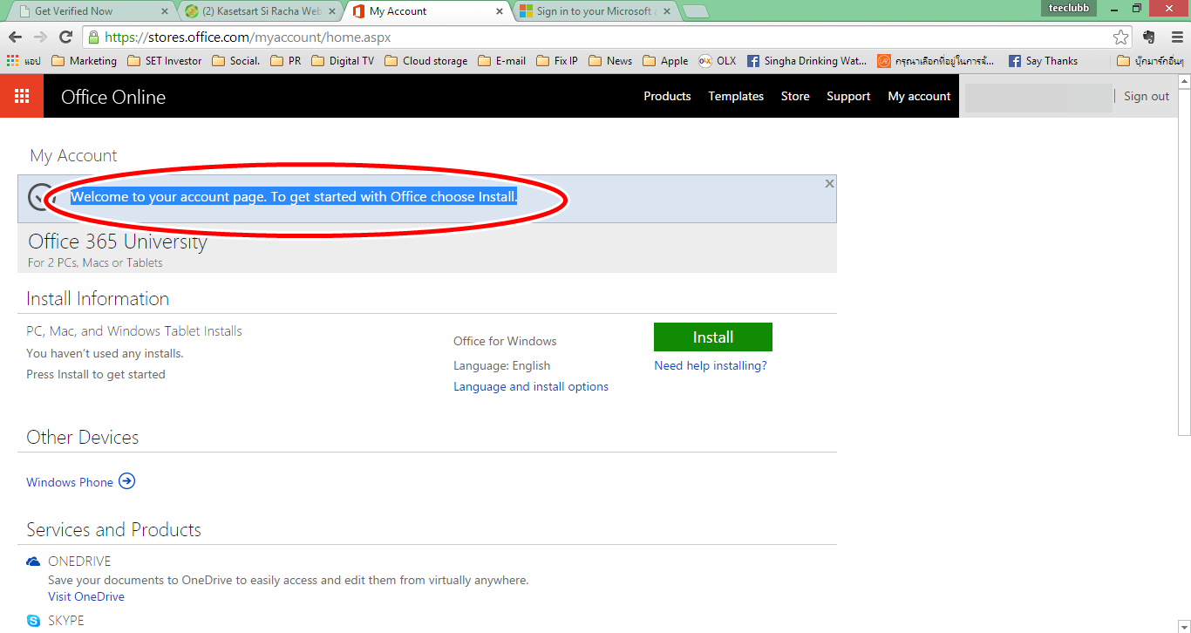Open the Thai-labeled bookmark with orange icon
This screenshot has height=633, width=1191.
click(x=936, y=61)
